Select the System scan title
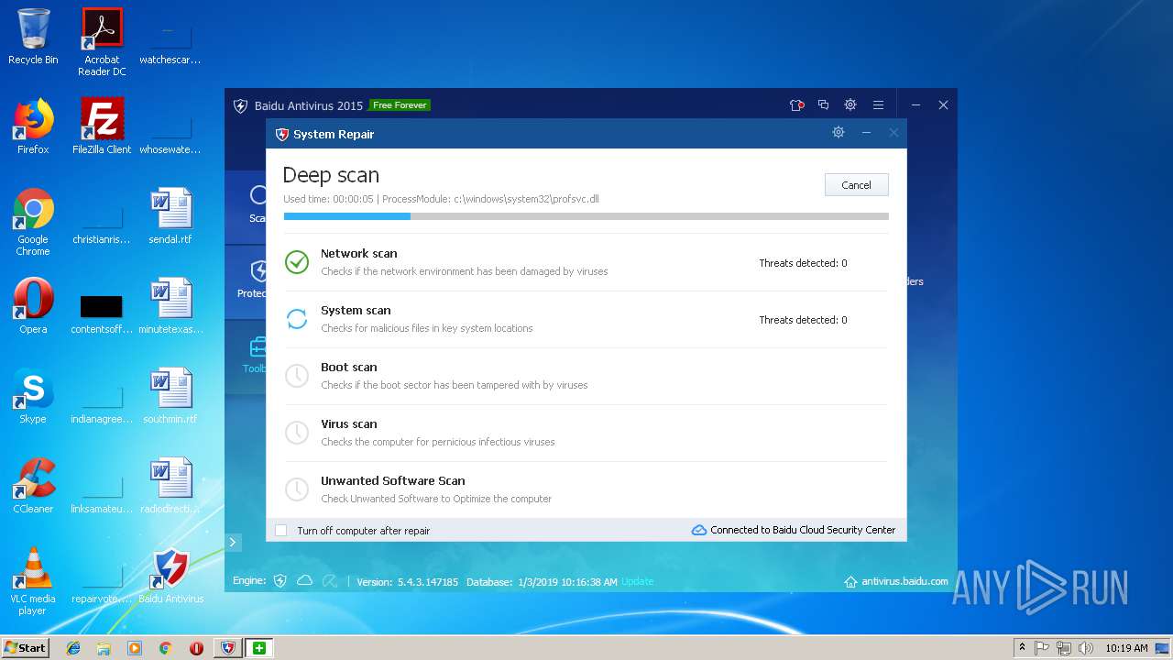Image resolution: width=1173 pixels, height=660 pixels. [356, 311]
